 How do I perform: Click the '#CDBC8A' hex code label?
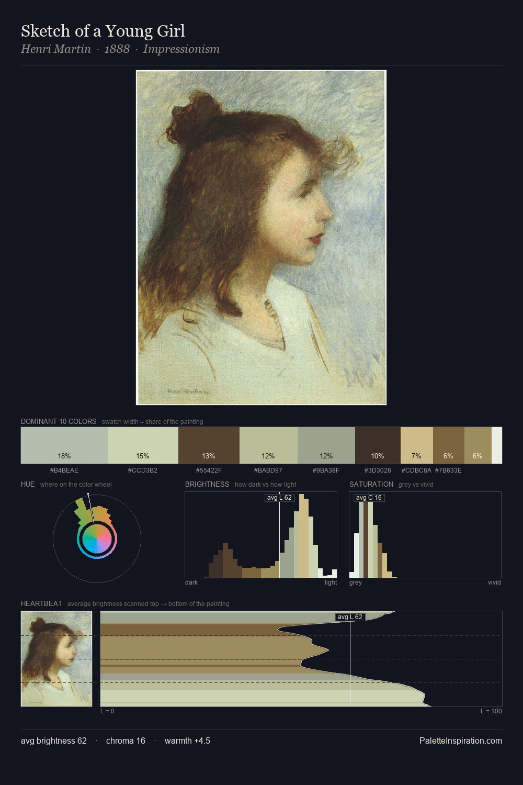point(416,470)
